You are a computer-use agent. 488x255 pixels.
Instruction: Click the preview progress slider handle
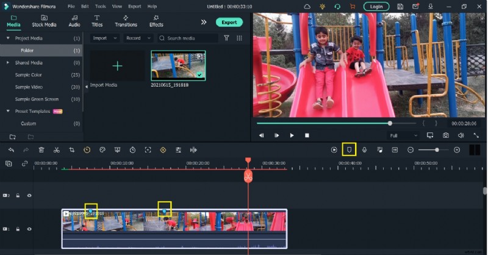pos(390,123)
